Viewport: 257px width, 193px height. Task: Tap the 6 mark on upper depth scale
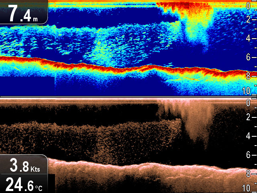(249, 57)
